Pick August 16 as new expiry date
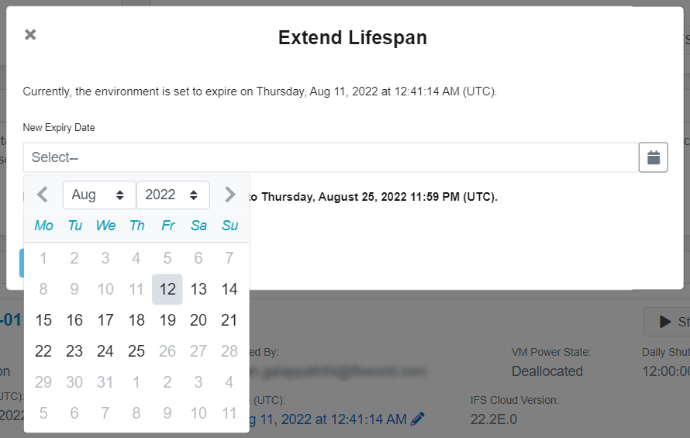The height and width of the screenshot is (438, 690). (74, 320)
